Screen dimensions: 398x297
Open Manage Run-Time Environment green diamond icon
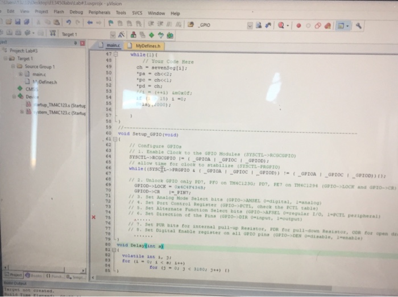click(x=152, y=35)
